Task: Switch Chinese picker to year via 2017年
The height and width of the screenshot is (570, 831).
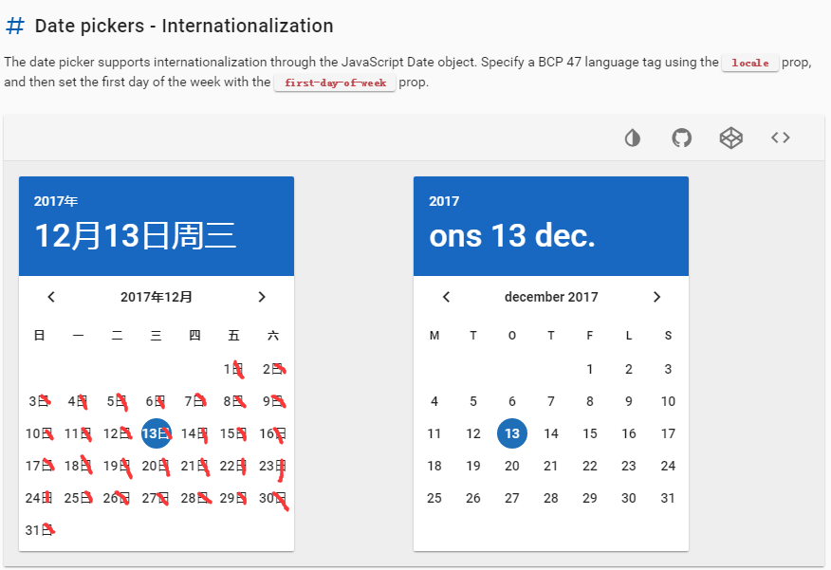Action: pos(57,201)
